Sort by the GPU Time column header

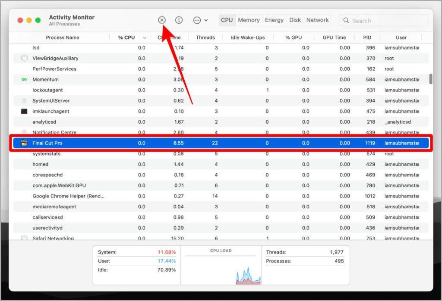(334, 38)
